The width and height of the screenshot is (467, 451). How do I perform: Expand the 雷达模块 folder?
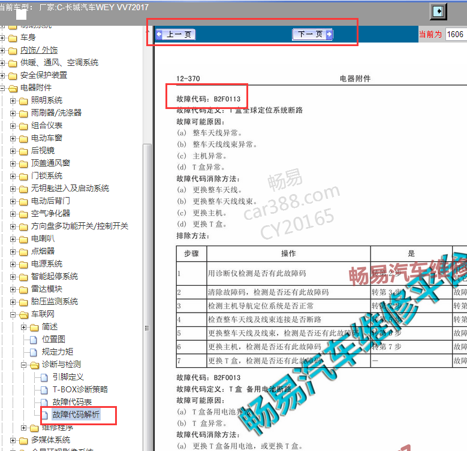pyautogui.click(x=13, y=289)
